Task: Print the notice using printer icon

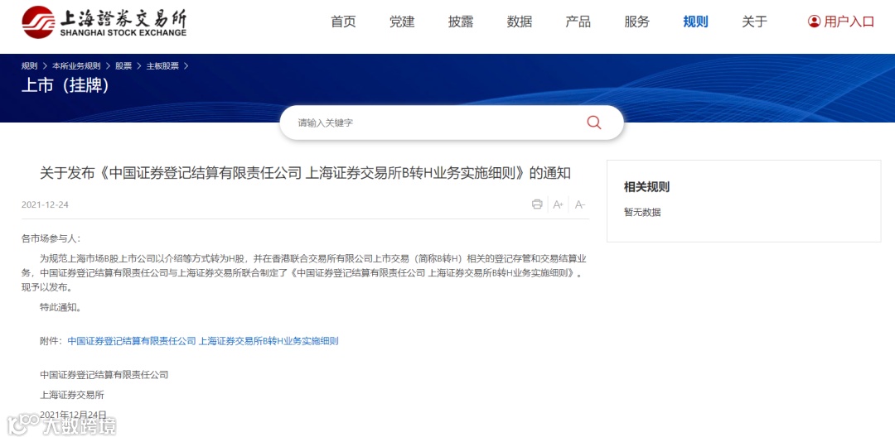Action: tap(537, 204)
